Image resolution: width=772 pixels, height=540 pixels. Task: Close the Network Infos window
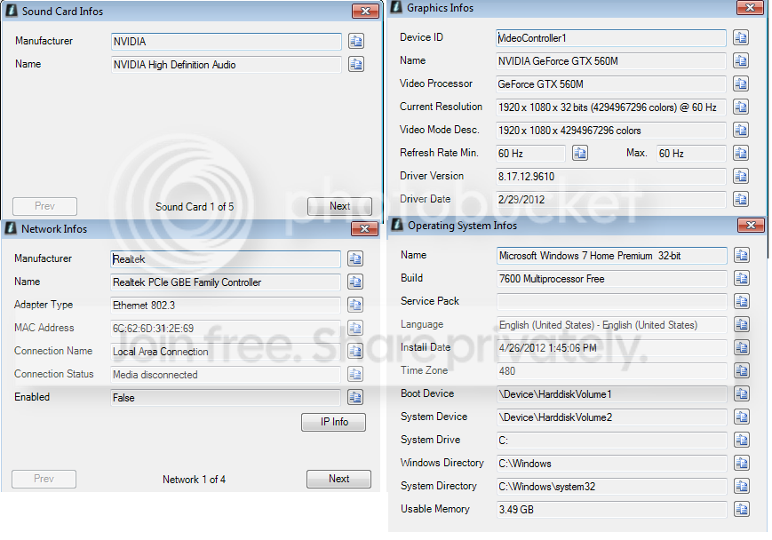point(365,228)
